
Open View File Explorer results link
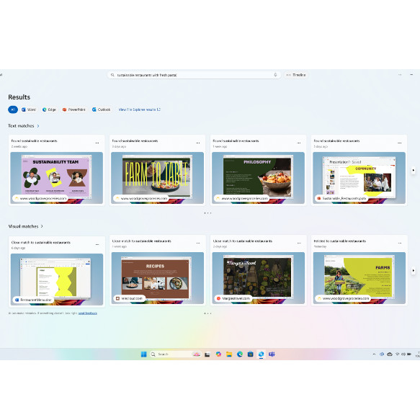(x=140, y=110)
